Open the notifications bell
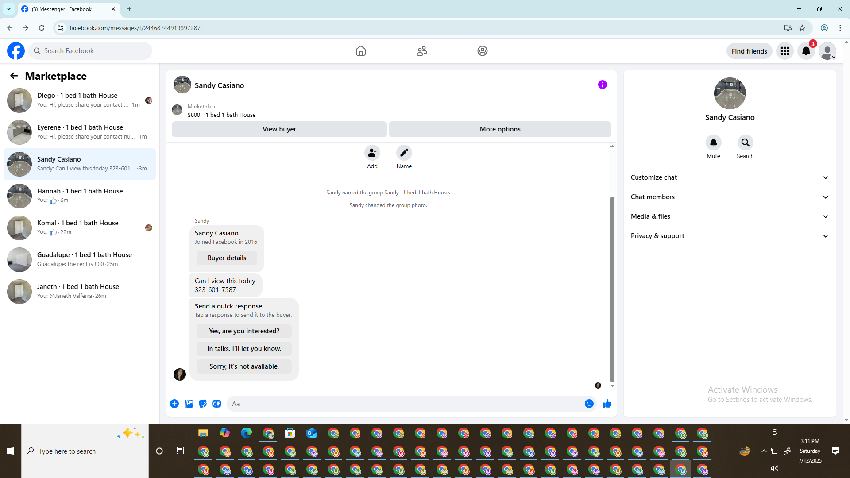850x478 pixels. coord(806,51)
